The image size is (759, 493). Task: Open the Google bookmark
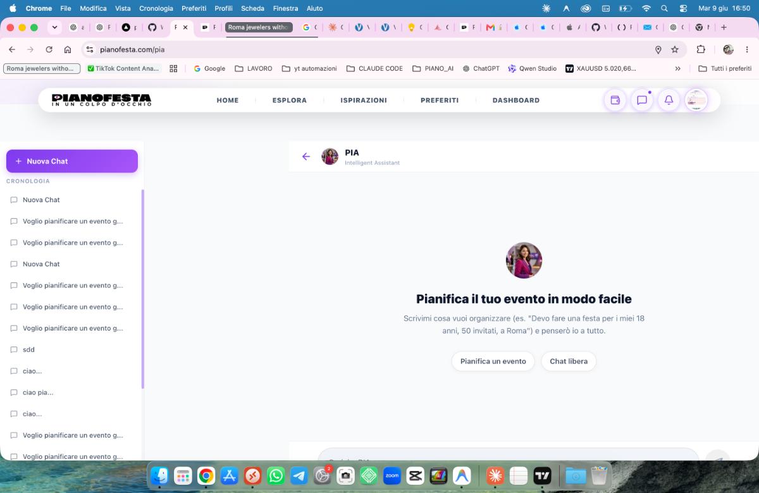click(x=209, y=68)
